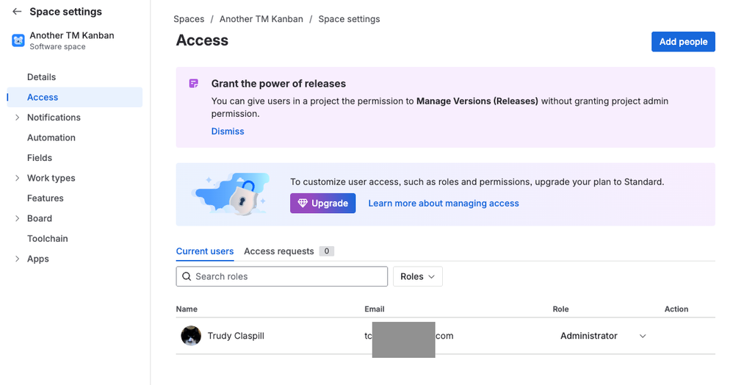The image size is (733, 385).
Task: Open Learn more about managing access link
Action: 444,204
